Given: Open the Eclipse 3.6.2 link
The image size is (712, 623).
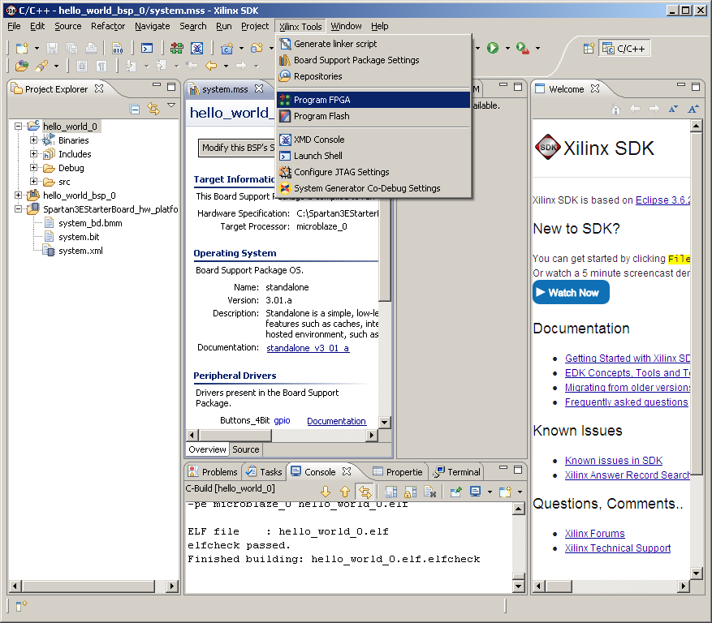Looking at the screenshot, I should 663,200.
